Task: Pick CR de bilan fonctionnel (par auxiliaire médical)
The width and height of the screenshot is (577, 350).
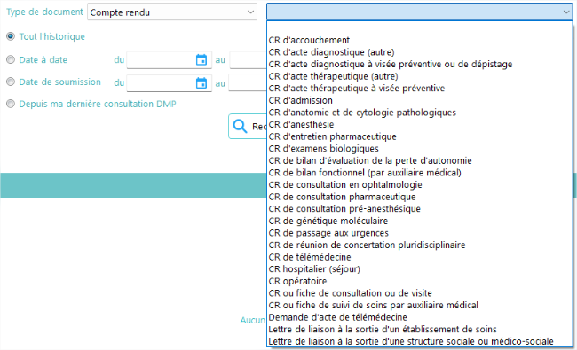Action: coord(420,173)
